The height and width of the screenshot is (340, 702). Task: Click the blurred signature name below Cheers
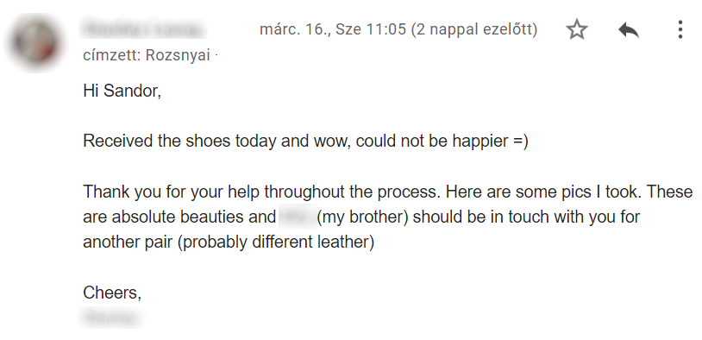click(110, 318)
